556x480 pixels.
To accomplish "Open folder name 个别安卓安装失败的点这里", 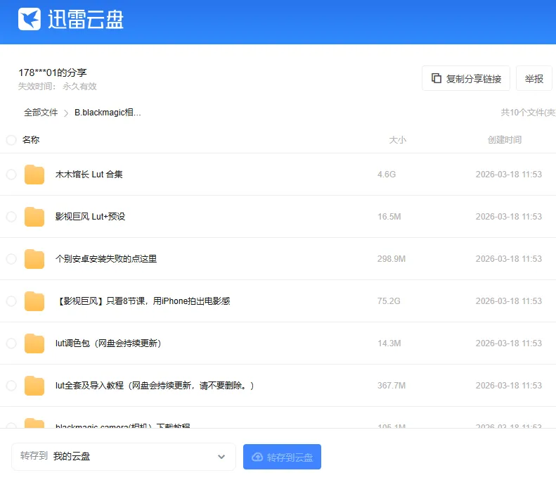I will (106, 259).
